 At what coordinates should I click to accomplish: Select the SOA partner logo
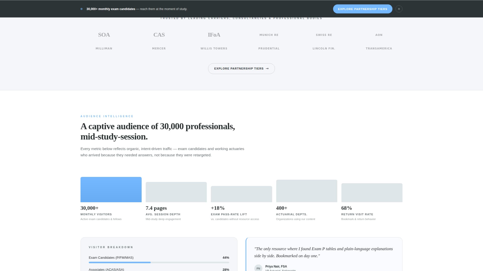click(x=104, y=35)
